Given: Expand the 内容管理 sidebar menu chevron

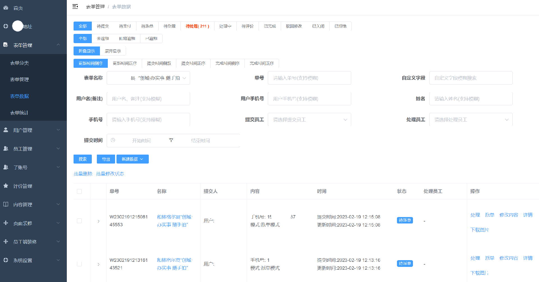Looking at the screenshot, I should [58, 204].
